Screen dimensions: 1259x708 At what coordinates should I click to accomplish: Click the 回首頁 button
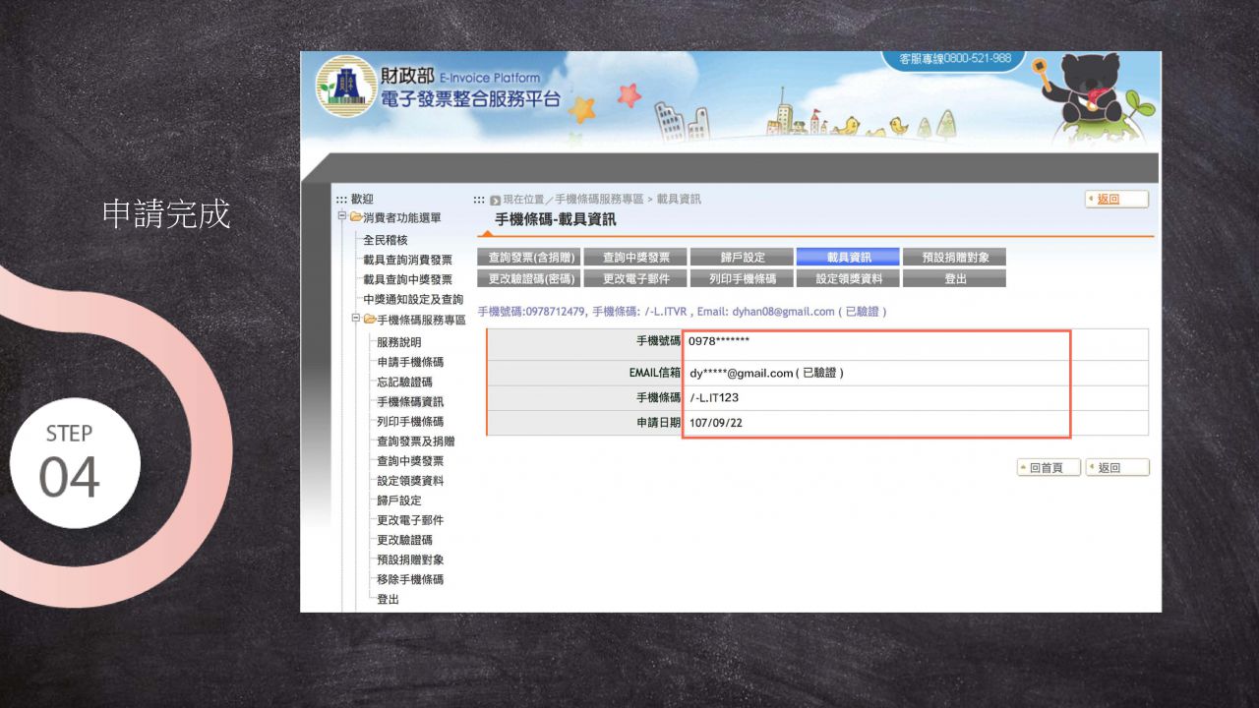tap(1049, 468)
